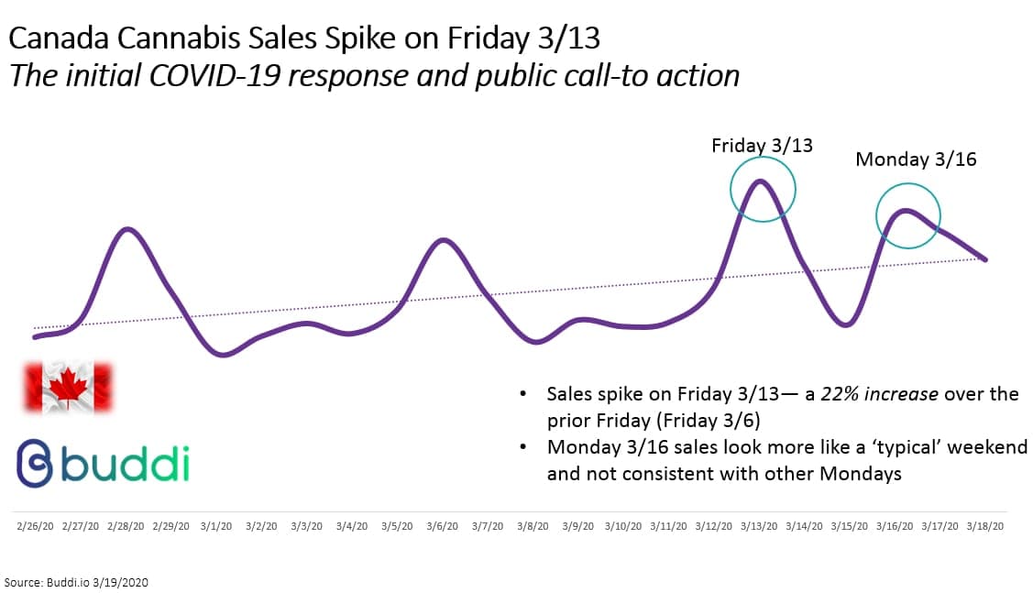Click the 3/6/20 axis date label
This screenshot has height=593, width=1033.
pyautogui.click(x=442, y=526)
